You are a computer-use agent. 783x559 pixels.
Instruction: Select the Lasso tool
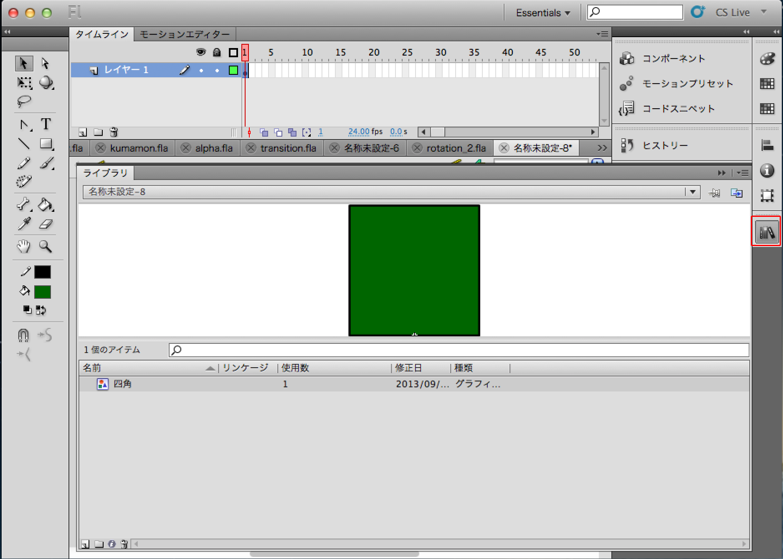[x=24, y=102]
